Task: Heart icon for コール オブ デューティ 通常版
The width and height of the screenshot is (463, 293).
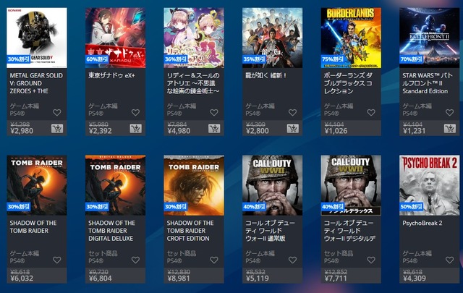Action: coord(292,260)
